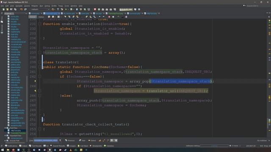This screenshot has height=152, width=271.
Task: Click the green Run Project icon
Action: (x=66, y=9)
